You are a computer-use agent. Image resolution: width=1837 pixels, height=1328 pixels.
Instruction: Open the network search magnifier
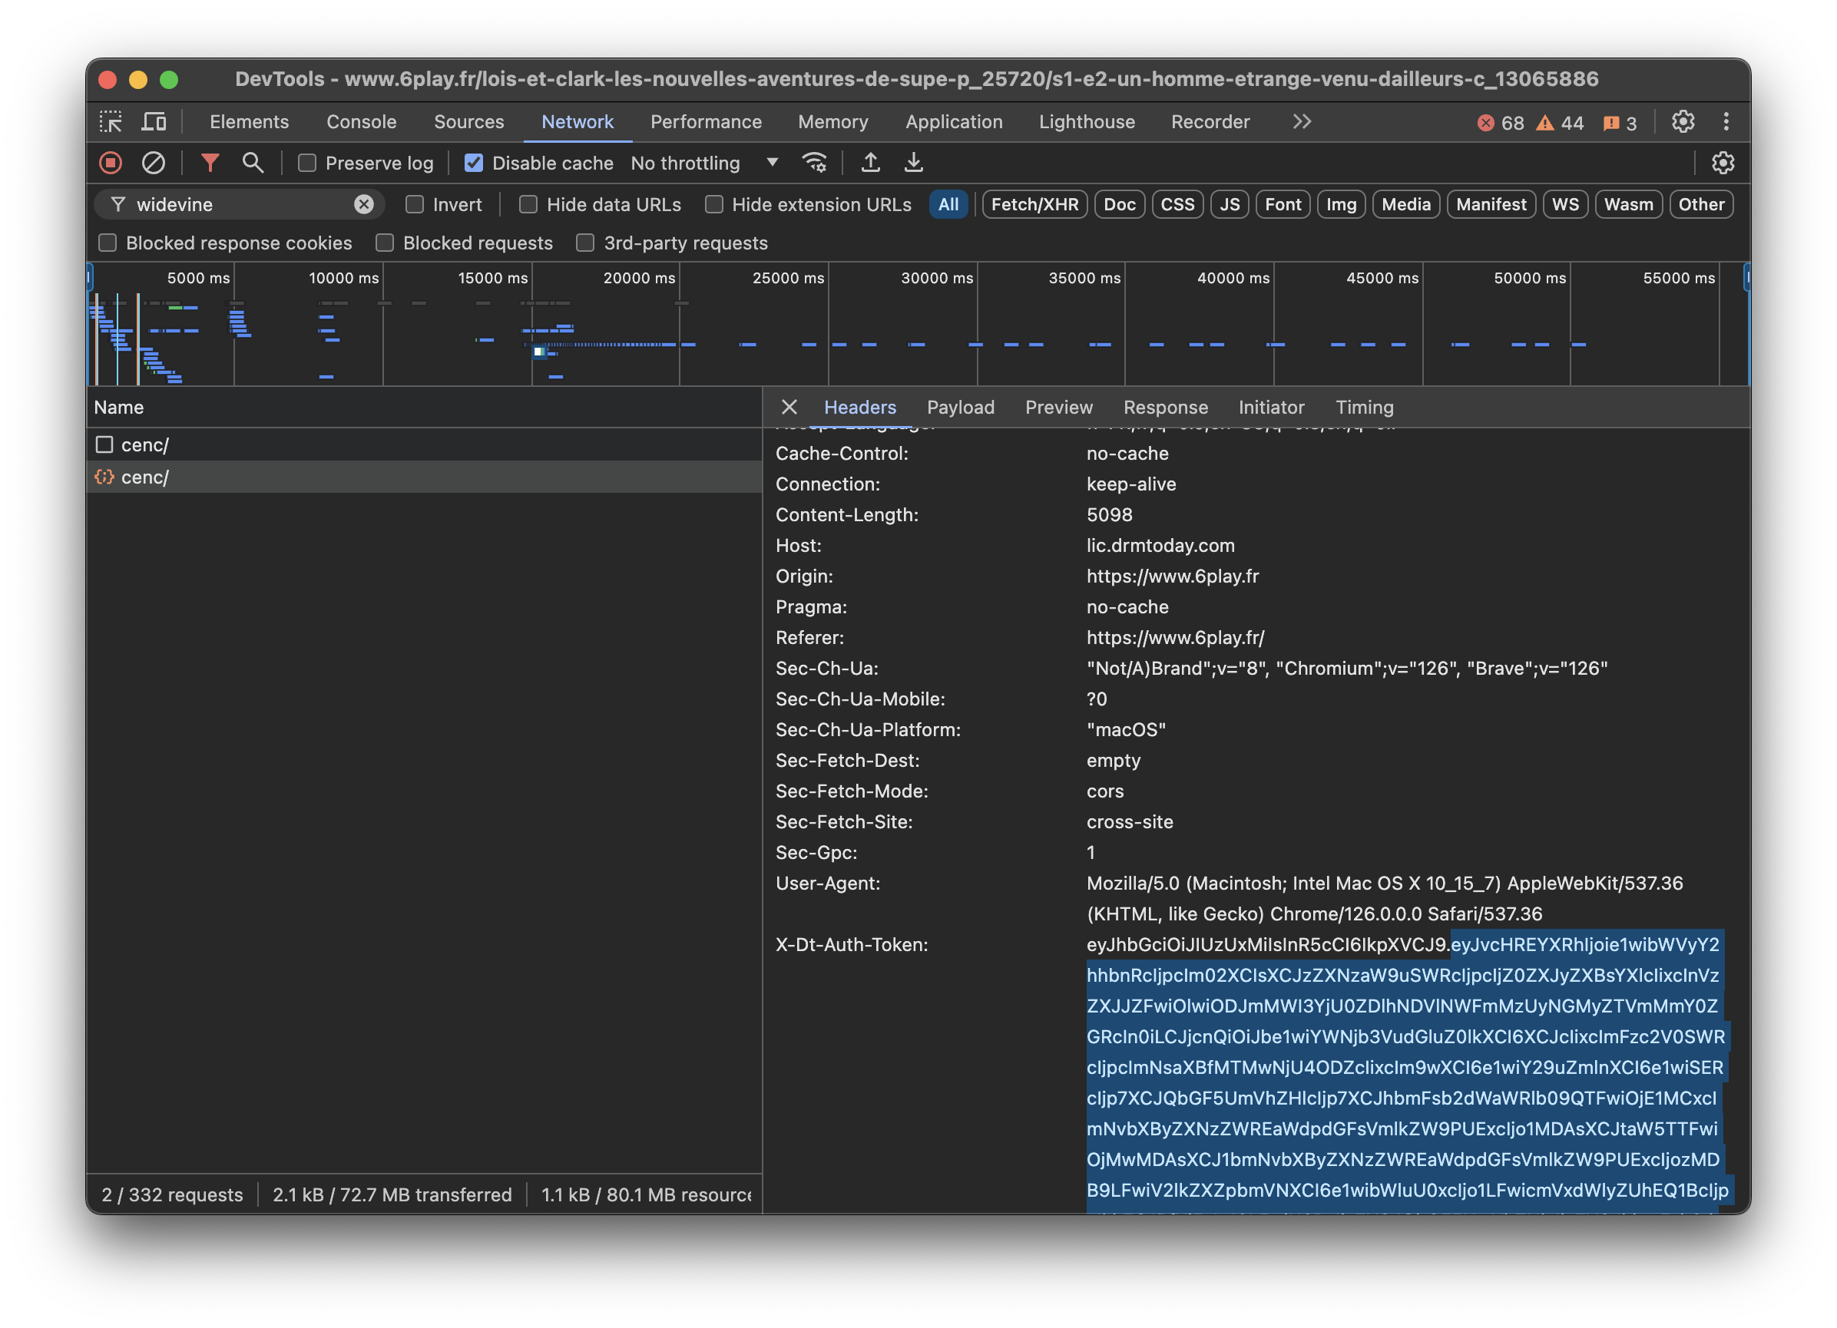pyautogui.click(x=253, y=163)
